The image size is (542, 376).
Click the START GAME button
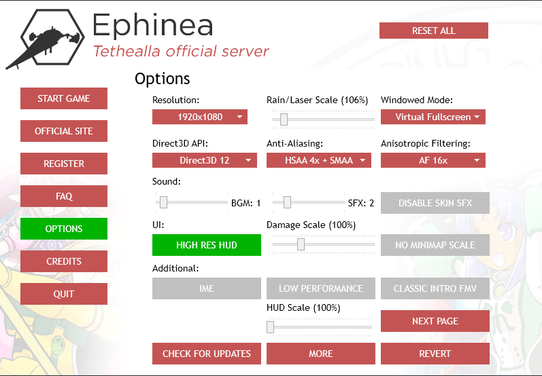[64, 98]
